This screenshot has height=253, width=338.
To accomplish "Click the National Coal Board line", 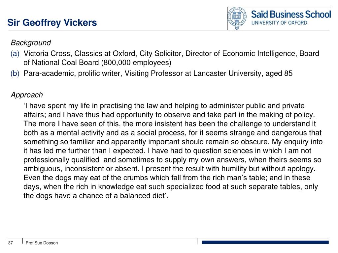I will (x=97, y=63).
